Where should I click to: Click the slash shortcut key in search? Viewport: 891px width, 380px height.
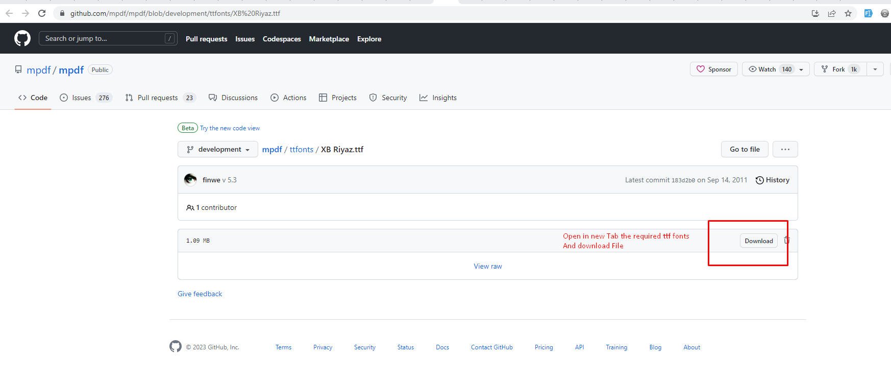coord(169,38)
